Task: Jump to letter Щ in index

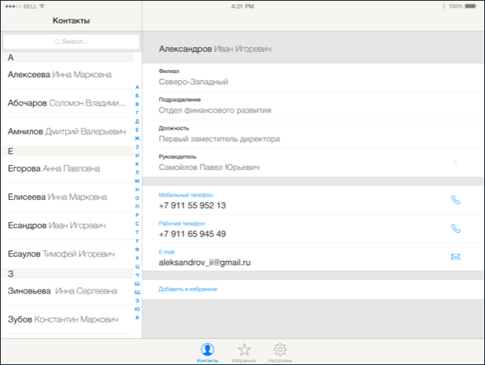Action: click(137, 292)
